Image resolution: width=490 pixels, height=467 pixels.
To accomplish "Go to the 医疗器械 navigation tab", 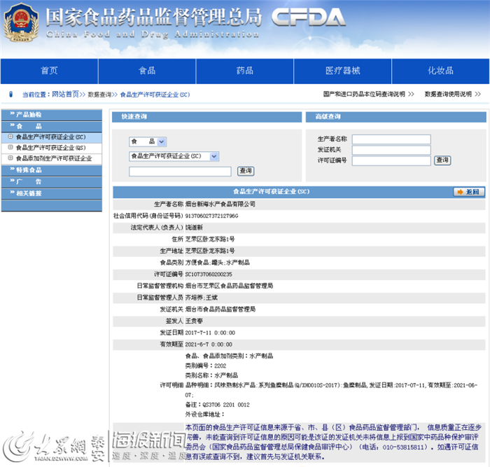I will tap(342, 71).
